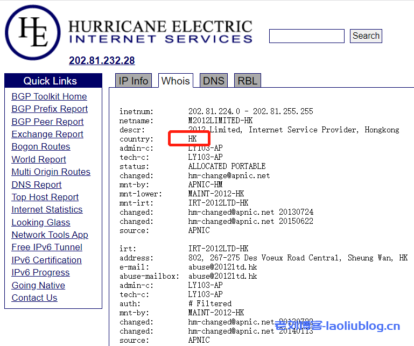Open Multi Origin Routes link
The width and height of the screenshot is (414, 346).
51,172
